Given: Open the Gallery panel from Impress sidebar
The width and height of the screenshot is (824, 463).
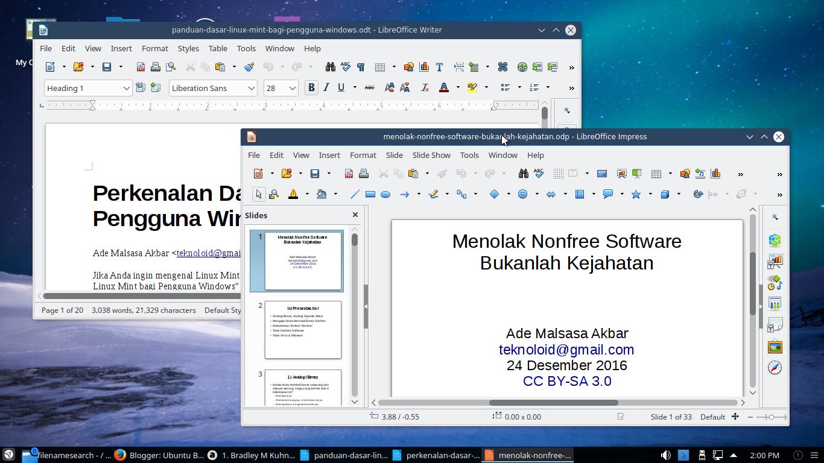Looking at the screenshot, I should [775, 347].
